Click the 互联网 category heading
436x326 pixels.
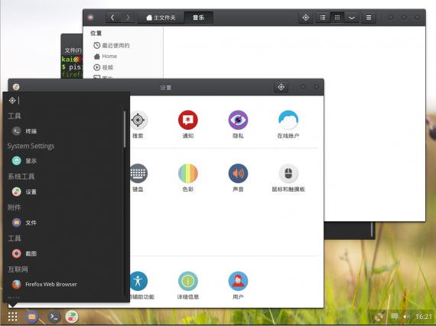coord(18,270)
